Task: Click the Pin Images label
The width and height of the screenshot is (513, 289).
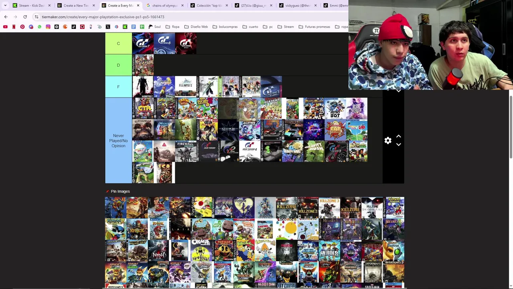Action: [x=120, y=191]
